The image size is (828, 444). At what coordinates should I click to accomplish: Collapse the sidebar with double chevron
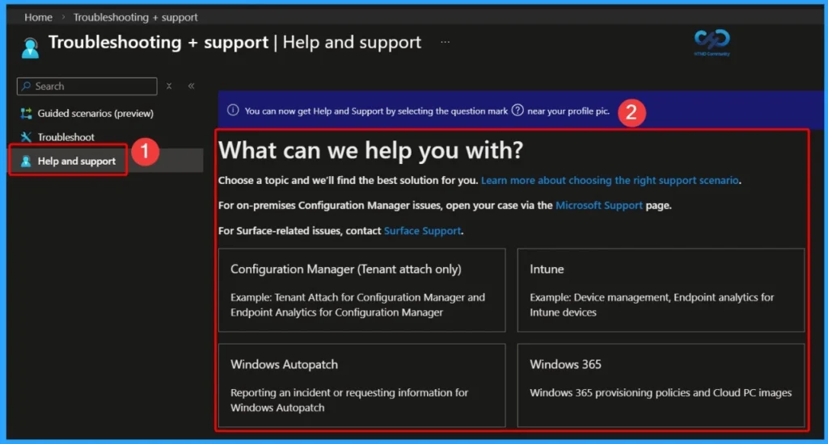point(191,86)
